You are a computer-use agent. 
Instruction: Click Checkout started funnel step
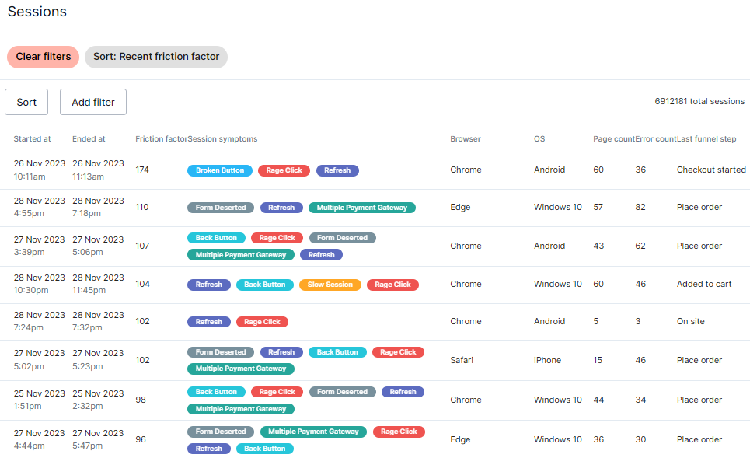tap(711, 170)
